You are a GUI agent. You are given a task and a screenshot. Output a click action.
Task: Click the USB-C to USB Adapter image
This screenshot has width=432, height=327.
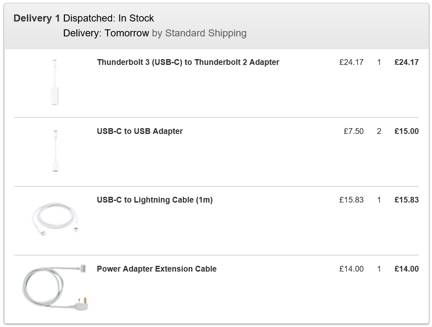[x=55, y=151]
